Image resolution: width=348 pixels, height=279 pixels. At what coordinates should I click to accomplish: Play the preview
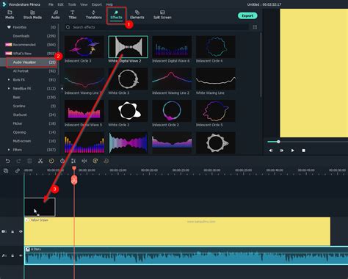(292, 151)
